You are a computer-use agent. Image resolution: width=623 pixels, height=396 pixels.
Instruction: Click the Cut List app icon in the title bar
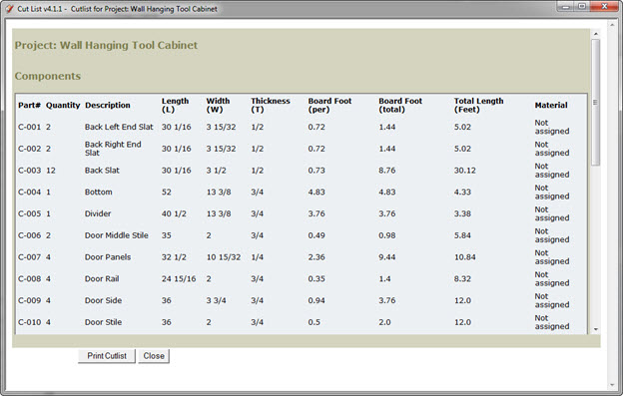tap(10, 8)
